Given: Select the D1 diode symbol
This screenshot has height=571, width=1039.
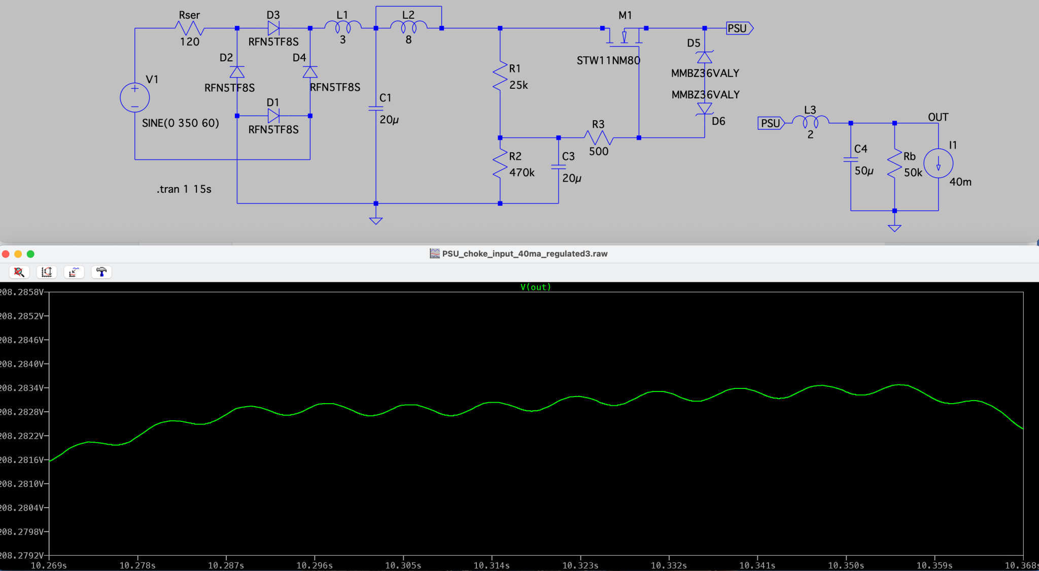Looking at the screenshot, I should [273, 116].
